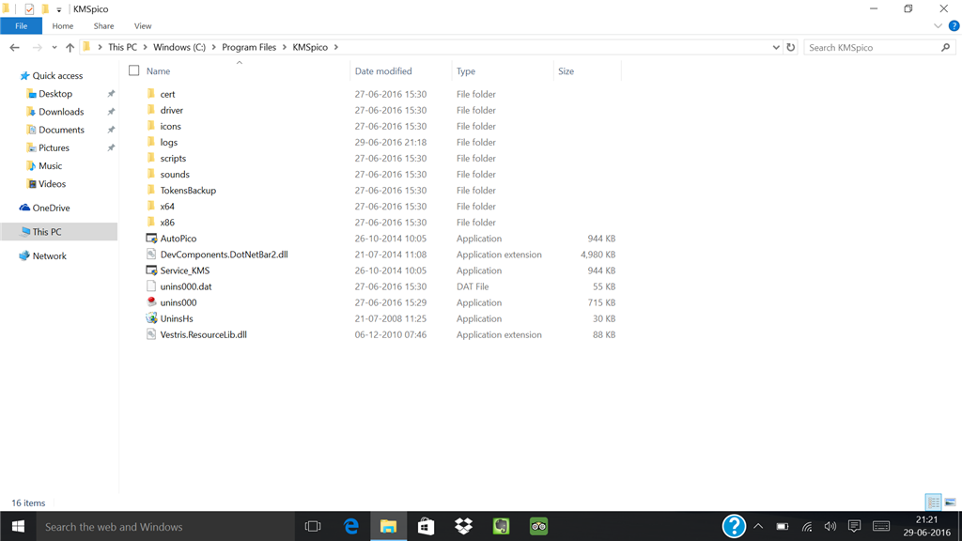Sort by Type column header
962x541 pixels.
[x=466, y=71]
